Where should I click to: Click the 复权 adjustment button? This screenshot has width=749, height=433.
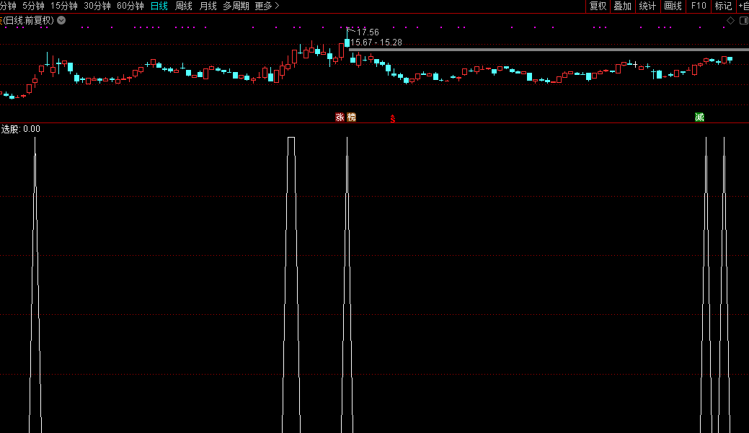(x=598, y=6)
